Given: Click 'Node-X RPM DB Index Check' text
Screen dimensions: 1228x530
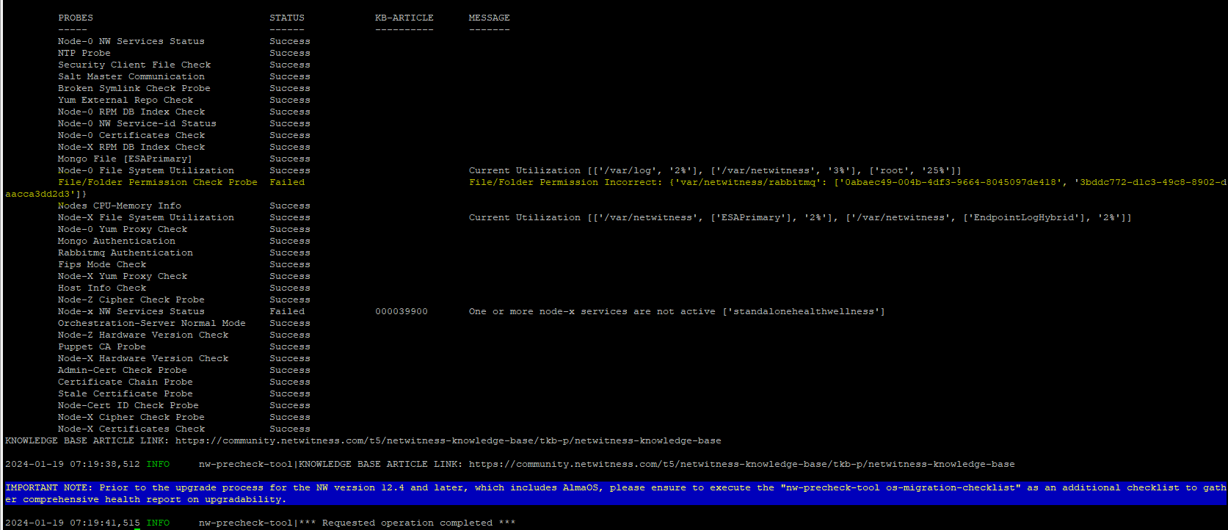Looking at the screenshot, I should point(131,147).
